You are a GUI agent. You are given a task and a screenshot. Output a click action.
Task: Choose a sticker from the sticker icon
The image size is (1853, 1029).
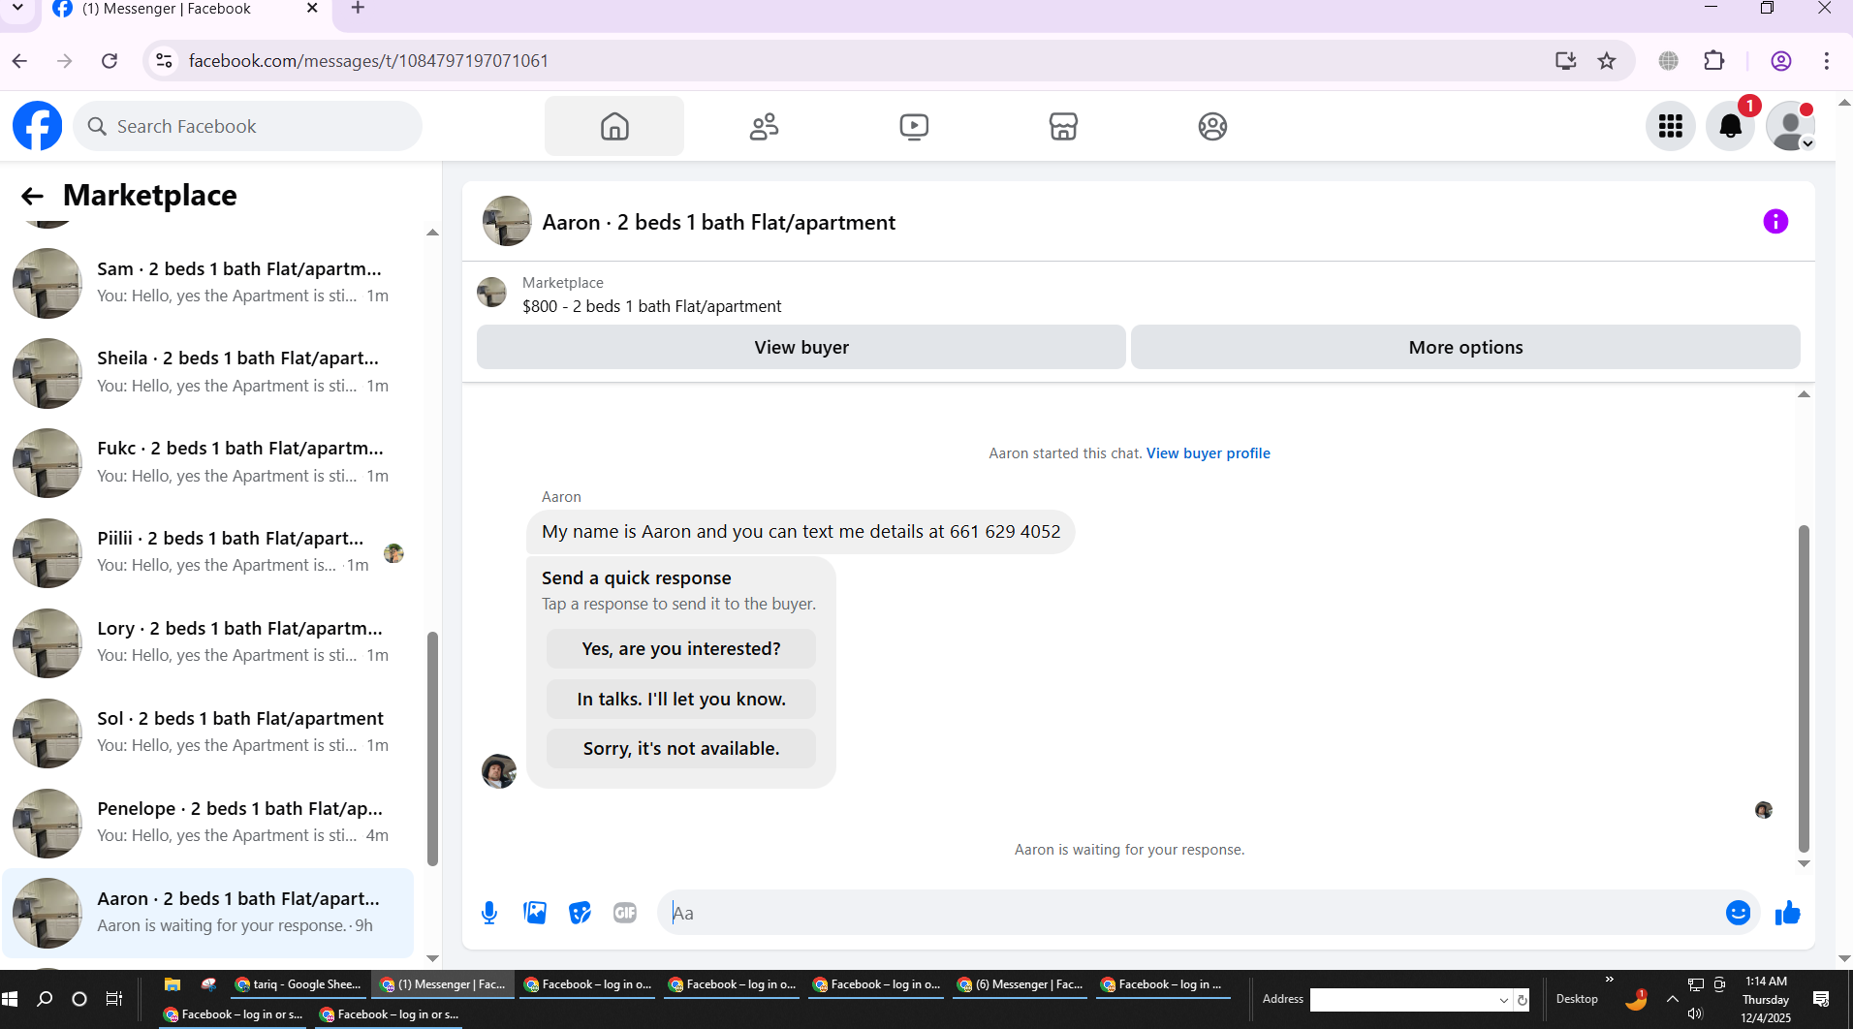(580, 913)
